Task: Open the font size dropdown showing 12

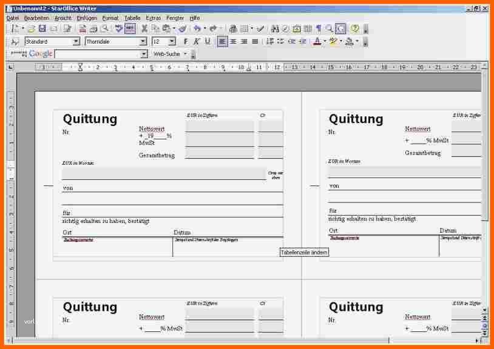Action: coord(172,41)
